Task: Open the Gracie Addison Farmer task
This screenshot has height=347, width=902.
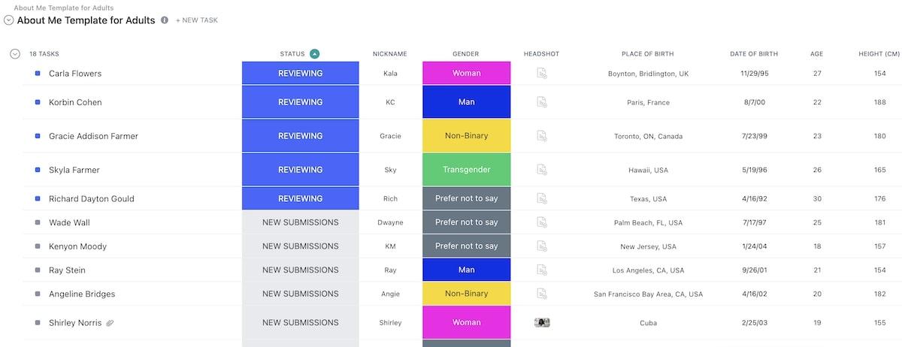Action: click(x=93, y=136)
